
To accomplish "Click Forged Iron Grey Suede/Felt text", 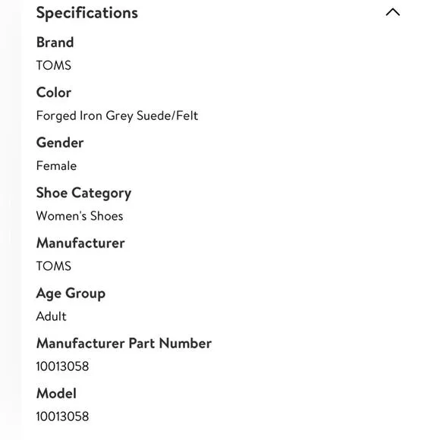I will [117, 116].
